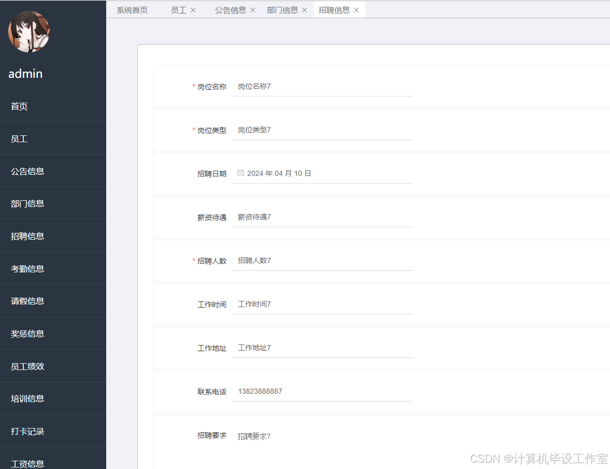Open 考勤信息 in the sidebar
The width and height of the screenshot is (610, 469).
coord(53,268)
